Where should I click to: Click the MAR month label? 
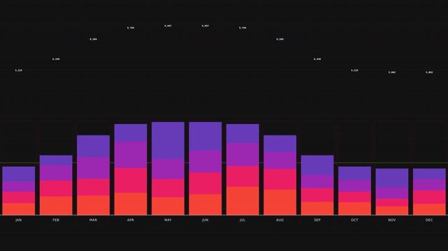93,220
